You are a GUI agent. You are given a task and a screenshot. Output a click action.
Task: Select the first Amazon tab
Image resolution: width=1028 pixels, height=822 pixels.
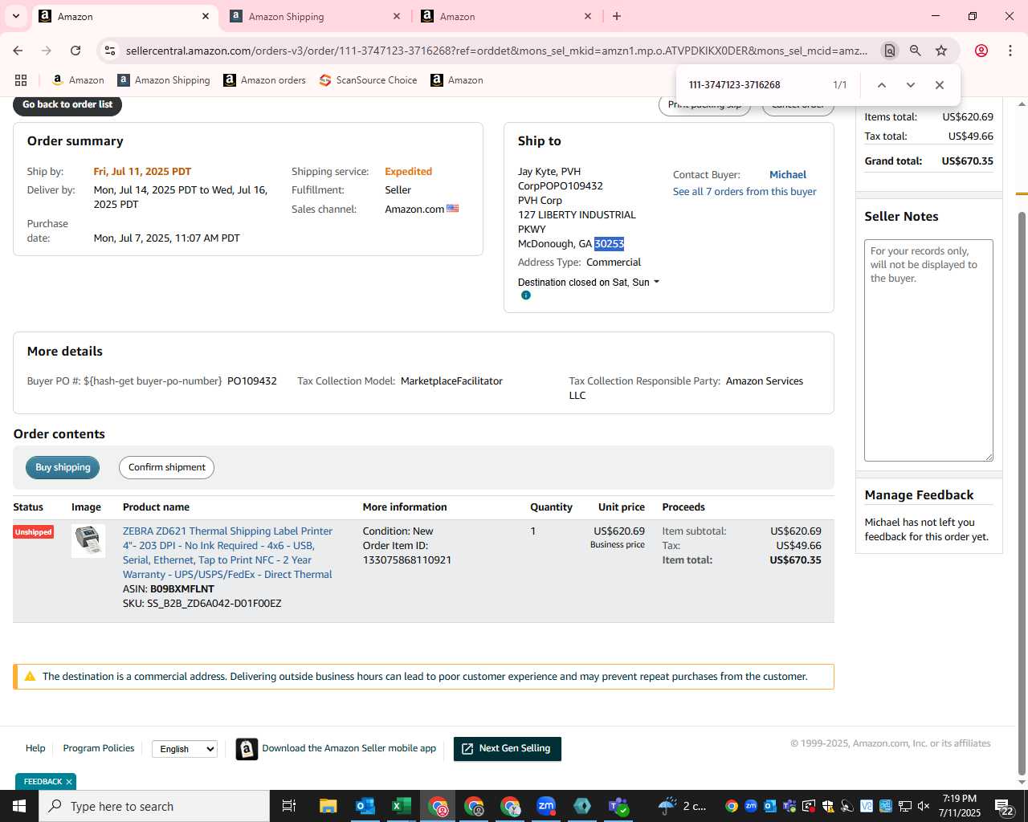pyautogui.click(x=124, y=16)
